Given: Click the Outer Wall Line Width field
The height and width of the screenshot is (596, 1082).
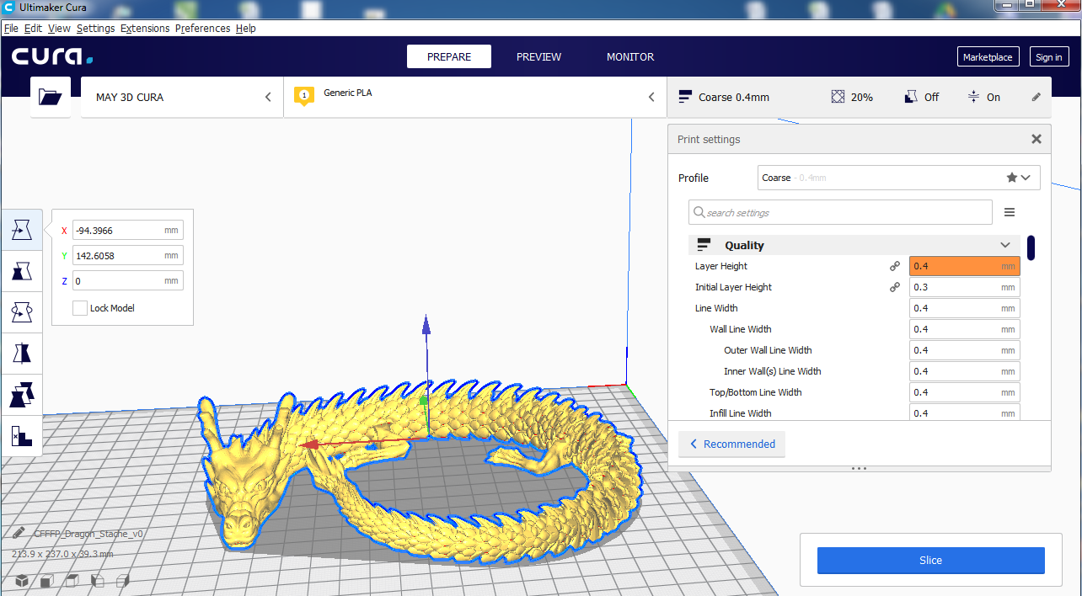Looking at the screenshot, I should pyautogui.click(x=964, y=350).
